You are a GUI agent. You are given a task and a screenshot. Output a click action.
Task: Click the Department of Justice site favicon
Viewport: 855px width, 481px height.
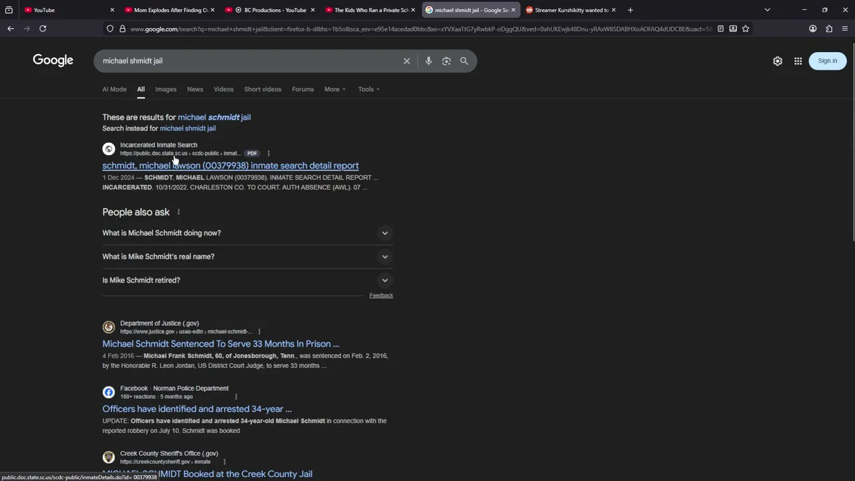tap(109, 327)
